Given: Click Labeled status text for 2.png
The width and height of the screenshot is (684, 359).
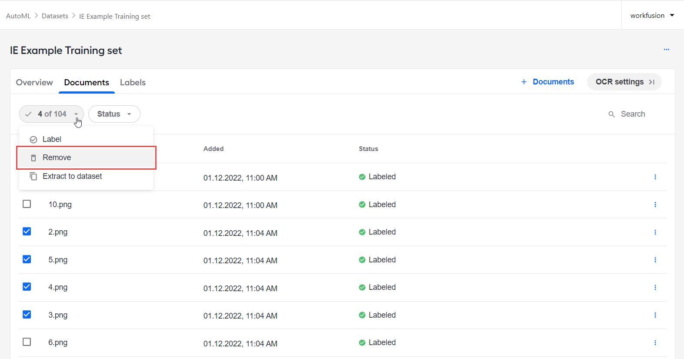Looking at the screenshot, I should (382, 232).
